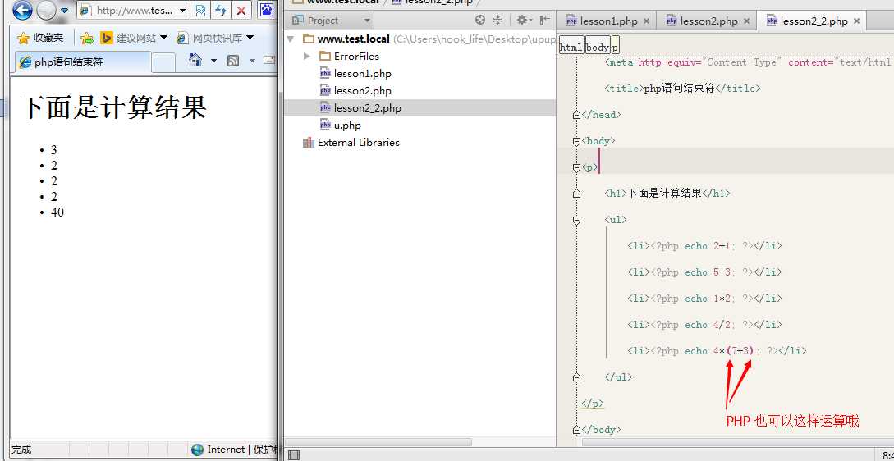
Task: Select lesson2.php in the project tree
Action: [363, 90]
